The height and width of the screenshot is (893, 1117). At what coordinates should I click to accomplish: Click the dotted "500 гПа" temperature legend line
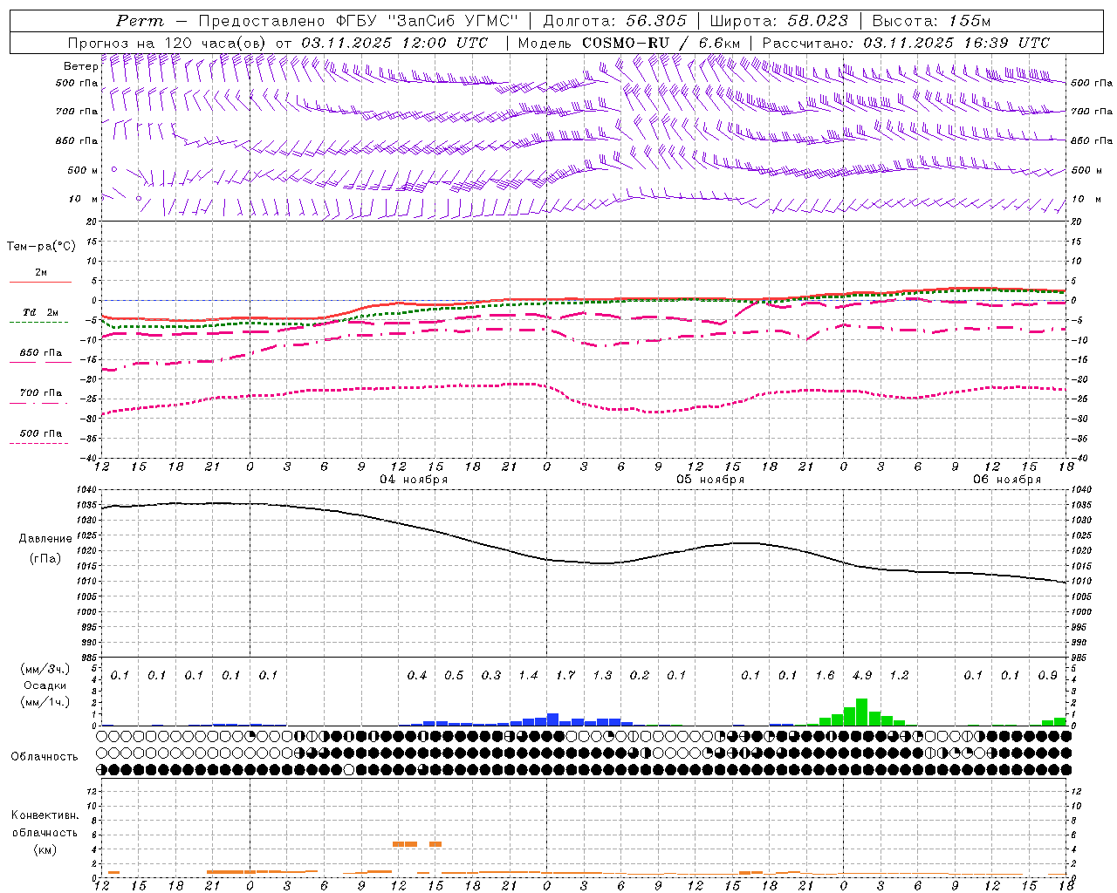(39, 444)
